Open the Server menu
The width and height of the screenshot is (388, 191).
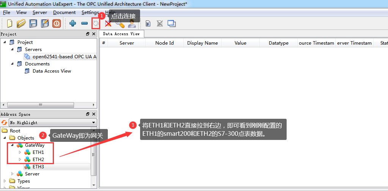[x=40, y=12]
